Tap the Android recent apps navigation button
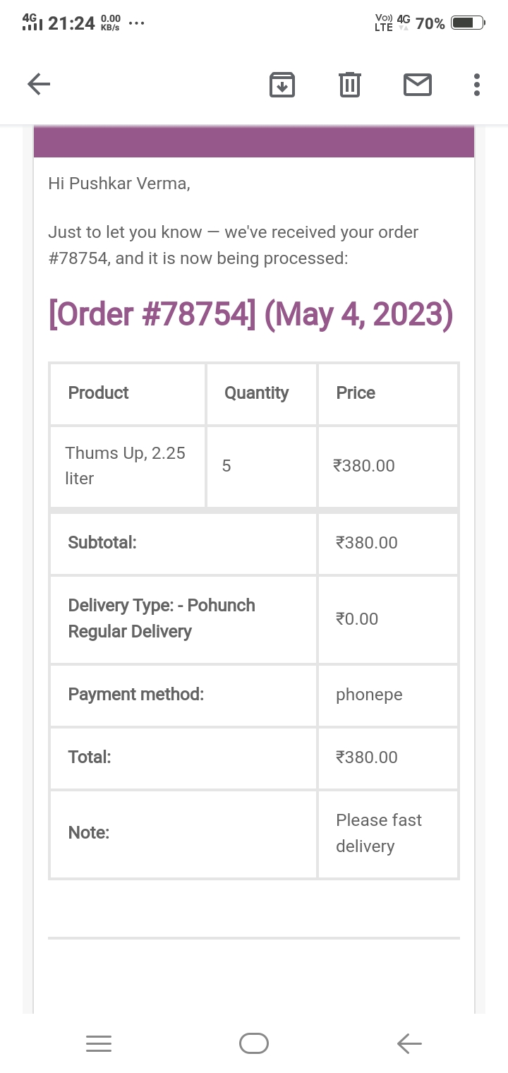The image size is (508, 1073). click(x=99, y=1043)
